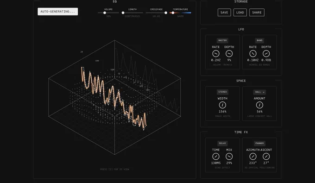Click the panner Ascent knob
Viewport: 315px width, 183px height.
pos(266,157)
